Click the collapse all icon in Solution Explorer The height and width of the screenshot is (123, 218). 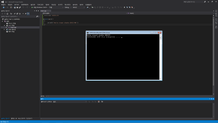17,14
